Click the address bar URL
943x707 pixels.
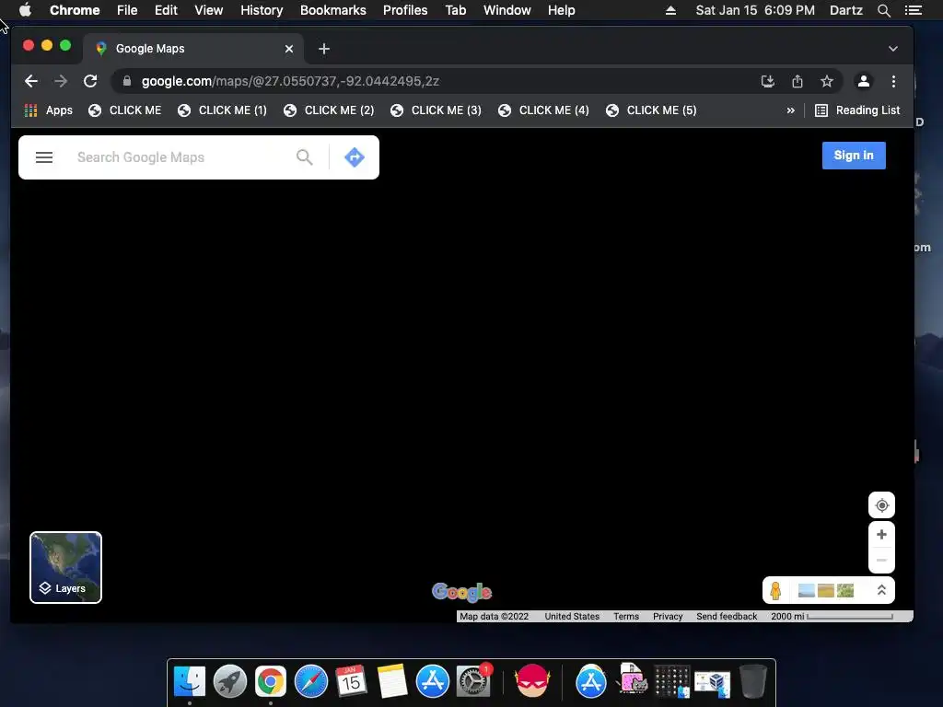pos(290,81)
